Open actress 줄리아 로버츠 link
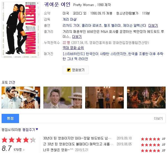Viewport: 168px width, 153px height. (x=93, y=25)
